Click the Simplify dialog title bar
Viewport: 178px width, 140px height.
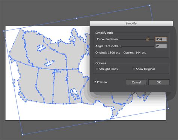(131, 23)
